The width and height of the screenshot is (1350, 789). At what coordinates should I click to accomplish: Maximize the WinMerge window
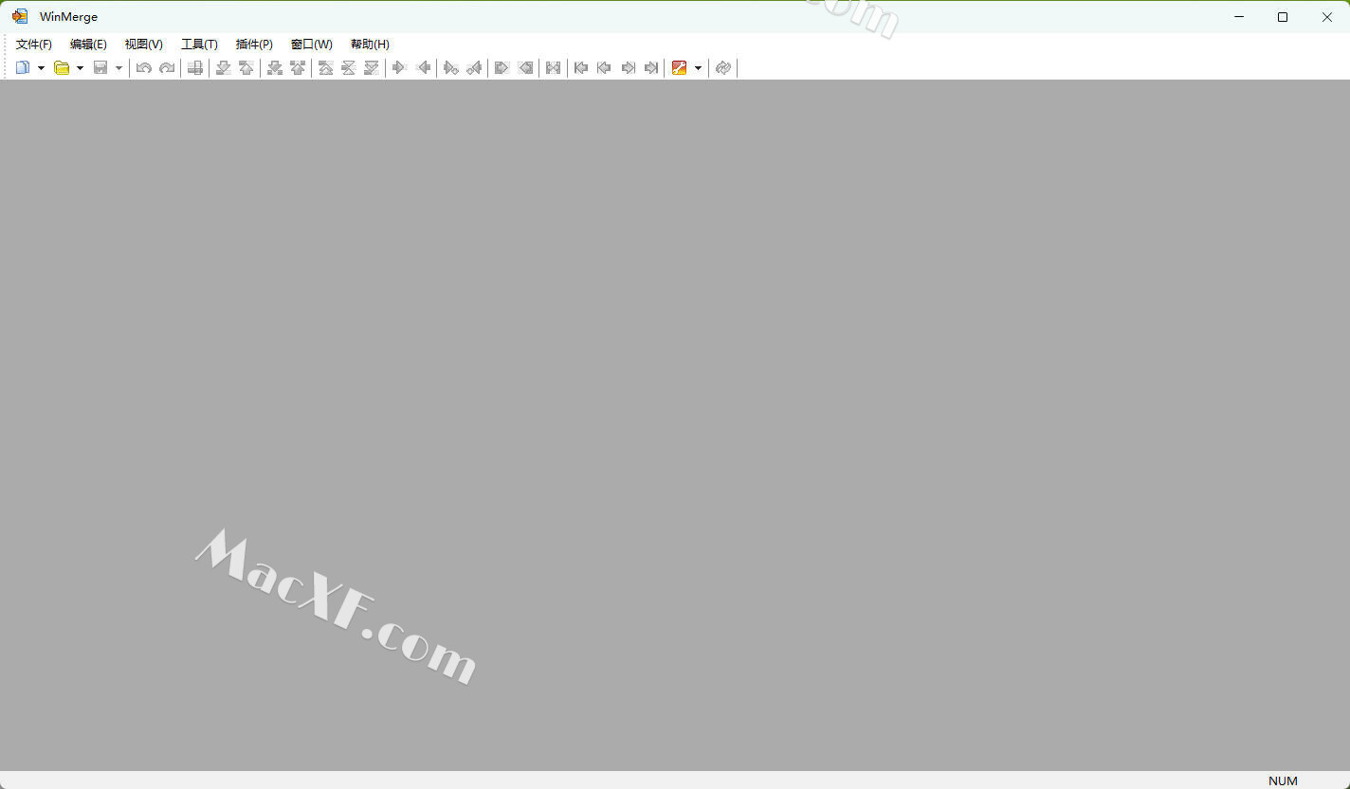coord(1283,17)
